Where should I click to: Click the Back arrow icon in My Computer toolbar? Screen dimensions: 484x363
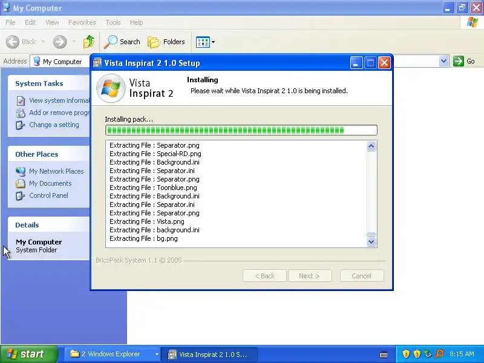pyautogui.click(x=13, y=42)
